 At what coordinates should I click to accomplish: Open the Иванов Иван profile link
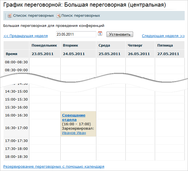click(x=74, y=133)
